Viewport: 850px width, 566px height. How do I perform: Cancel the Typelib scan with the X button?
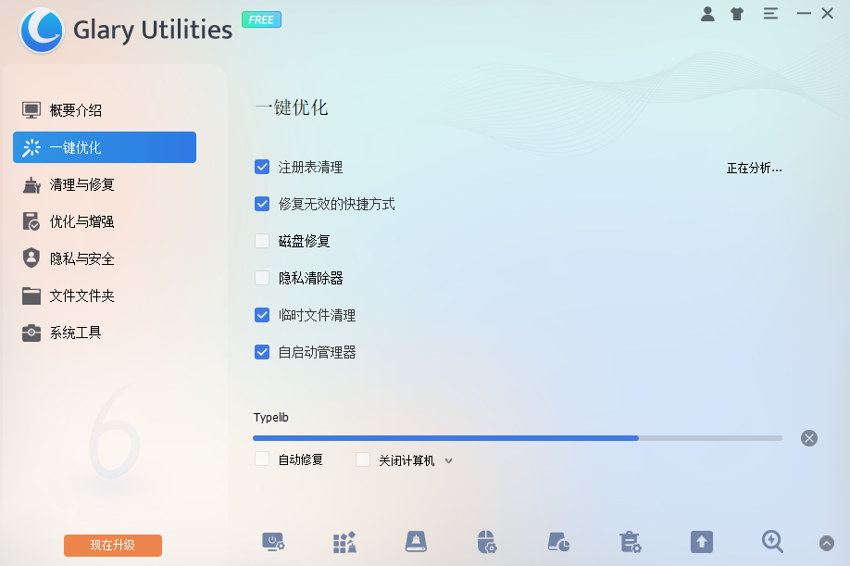tap(808, 437)
